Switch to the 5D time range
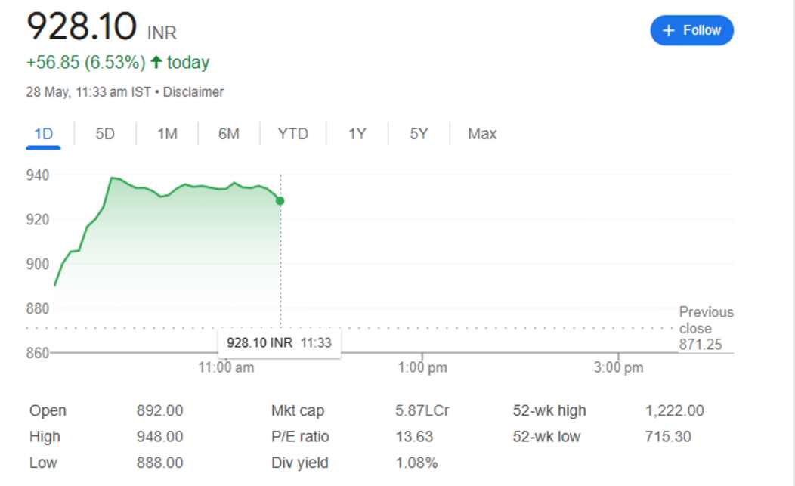The height and width of the screenshot is (486, 795). [104, 133]
